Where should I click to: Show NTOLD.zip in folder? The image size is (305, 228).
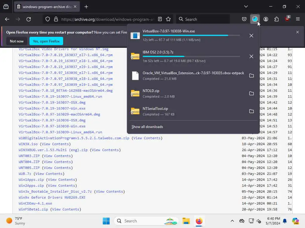[251, 94]
